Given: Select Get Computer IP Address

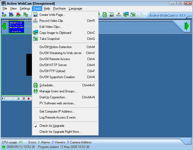Looking at the screenshot, I should click(65, 111).
